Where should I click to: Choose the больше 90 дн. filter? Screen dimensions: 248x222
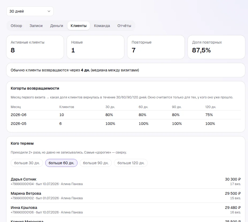point(96,163)
